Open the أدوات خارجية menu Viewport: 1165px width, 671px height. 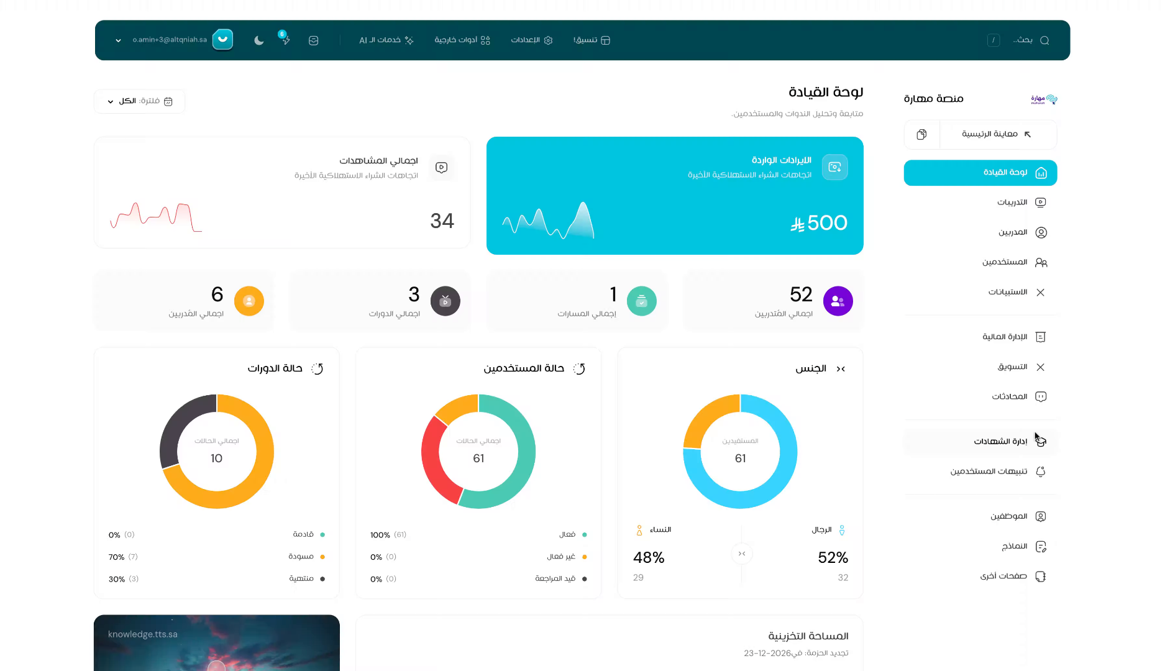click(x=462, y=40)
